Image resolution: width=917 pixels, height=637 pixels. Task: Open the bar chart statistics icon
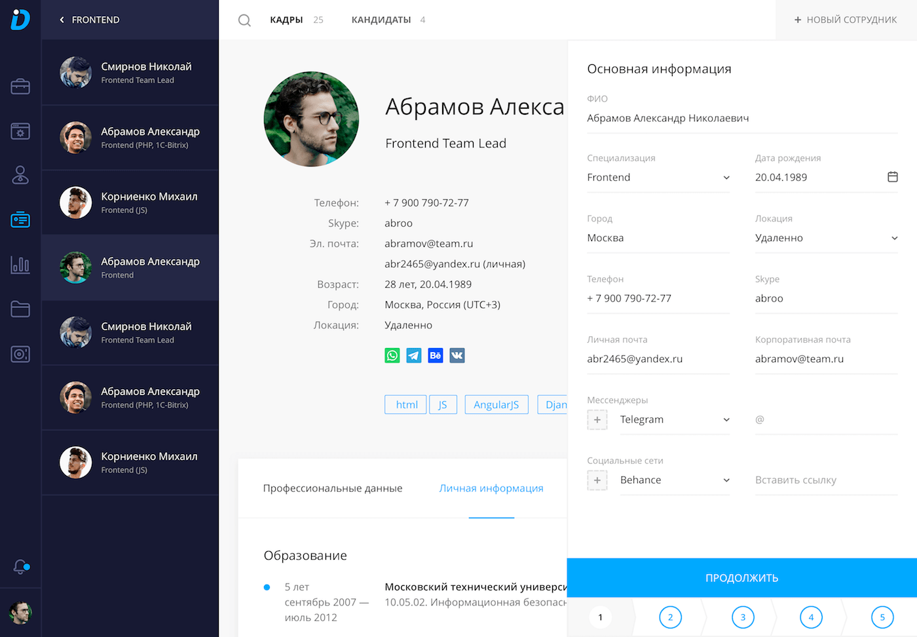pyautogui.click(x=20, y=265)
